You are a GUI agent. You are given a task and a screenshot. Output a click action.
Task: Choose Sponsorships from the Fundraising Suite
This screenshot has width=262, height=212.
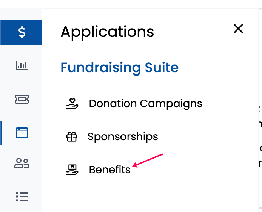coord(123,137)
